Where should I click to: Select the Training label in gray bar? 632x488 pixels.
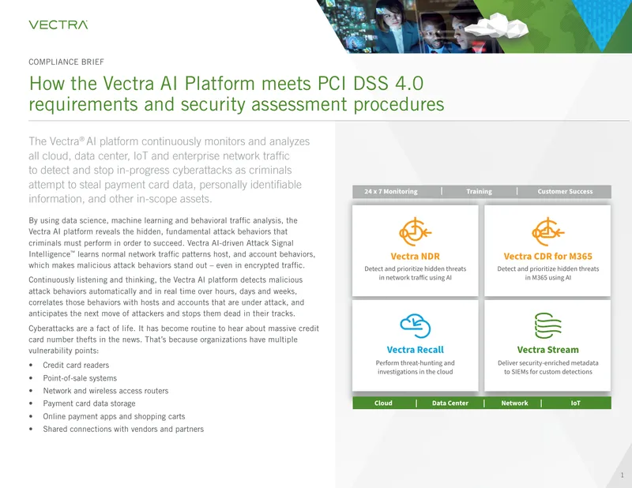point(480,191)
